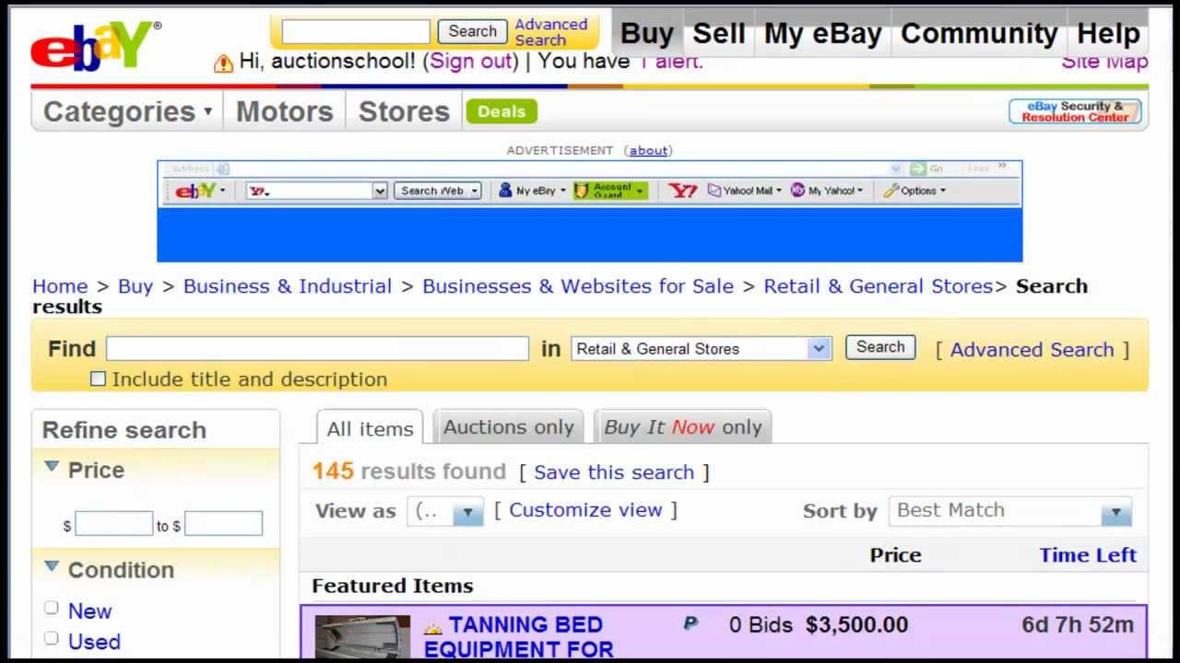This screenshot has width=1180, height=663.
Task: Click the Options wrench in the ad toolbar
Action: pos(891,191)
